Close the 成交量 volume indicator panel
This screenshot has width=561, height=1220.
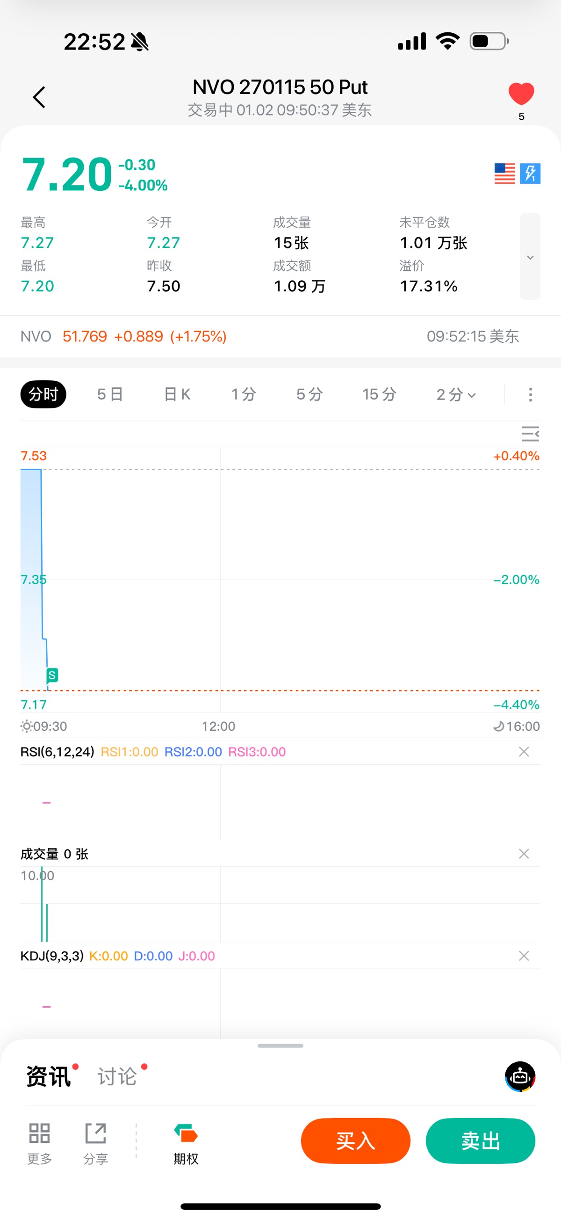point(524,854)
